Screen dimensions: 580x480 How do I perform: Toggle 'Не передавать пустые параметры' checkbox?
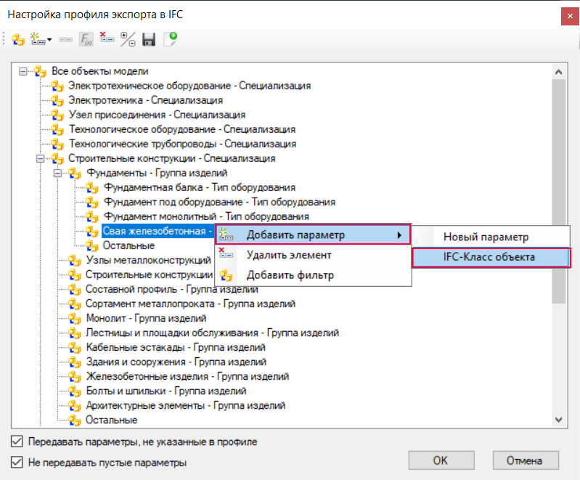(x=16, y=462)
